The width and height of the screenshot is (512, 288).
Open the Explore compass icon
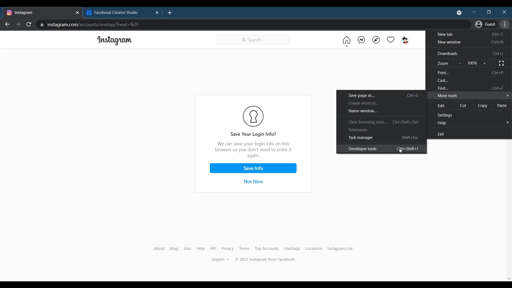[x=376, y=40]
